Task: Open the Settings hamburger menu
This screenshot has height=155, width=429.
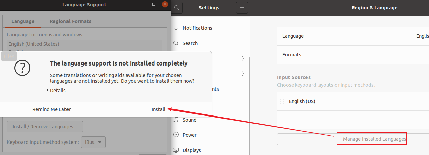Action: coord(242,8)
